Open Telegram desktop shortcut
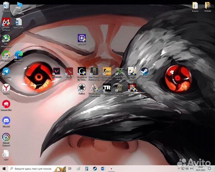The image size is (215, 172). coord(6,72)
